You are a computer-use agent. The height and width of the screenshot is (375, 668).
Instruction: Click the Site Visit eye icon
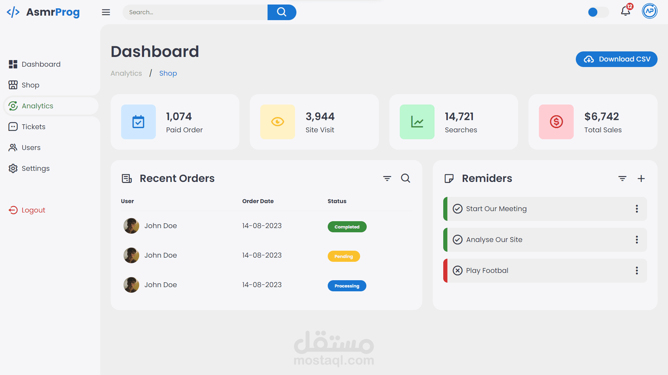[x=278, y=122]
